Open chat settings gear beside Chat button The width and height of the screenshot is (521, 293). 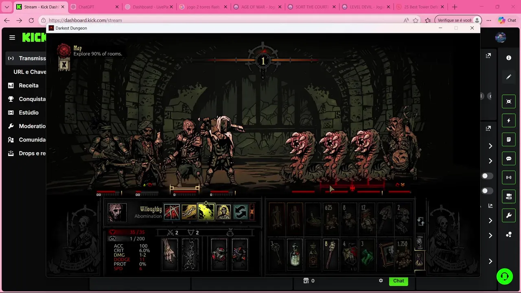click(381, 281)
